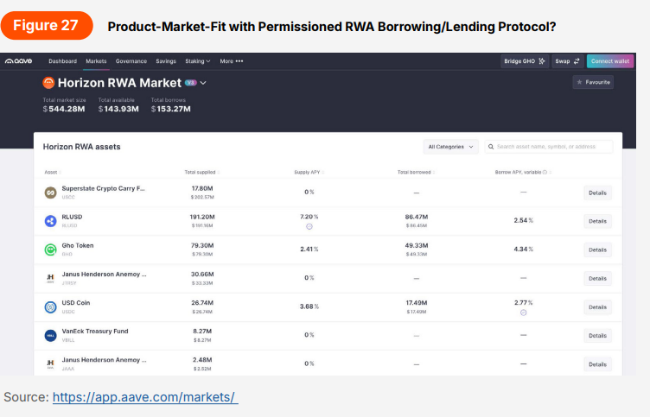This screenshot has width=650, height=417.
Task: Open the More menu in navigation
Action: pyautogui.click(x=231, y=61)
